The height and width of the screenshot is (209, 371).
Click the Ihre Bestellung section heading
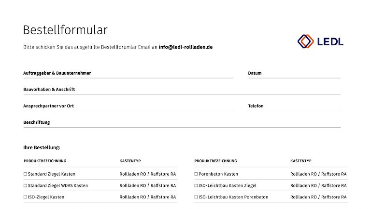click(42, 148)
